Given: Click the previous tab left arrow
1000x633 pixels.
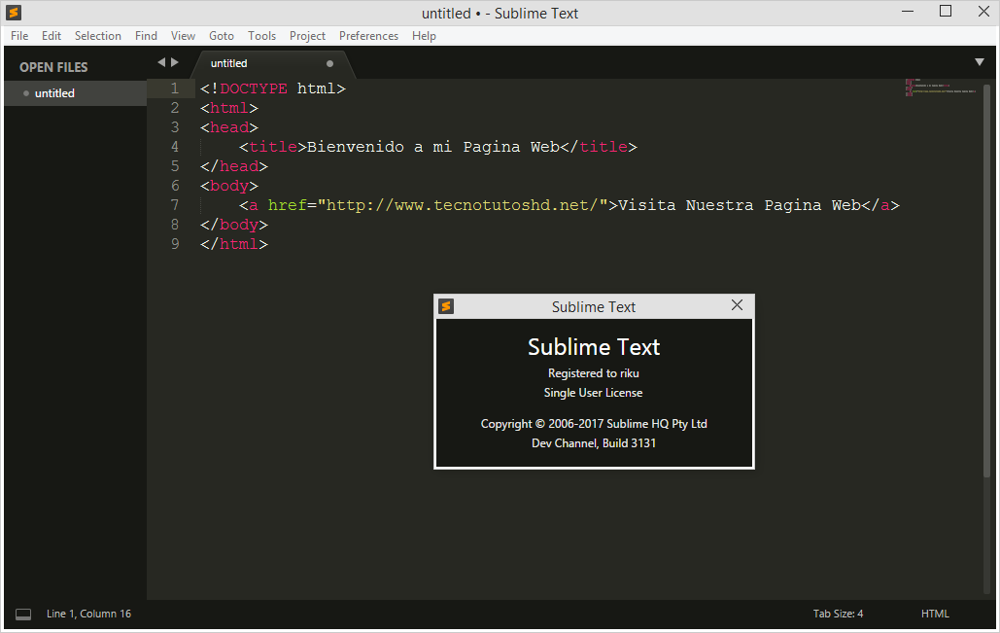Looking at the screenshot, I should (x=161, y=62).
